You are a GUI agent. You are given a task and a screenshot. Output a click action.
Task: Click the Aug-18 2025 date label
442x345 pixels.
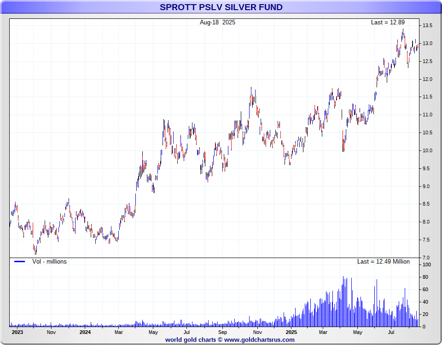(217, 23)
